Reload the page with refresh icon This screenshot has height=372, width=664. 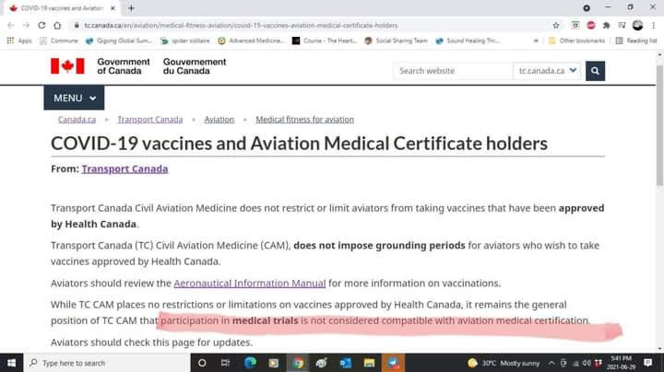click(x=41, y=26)
